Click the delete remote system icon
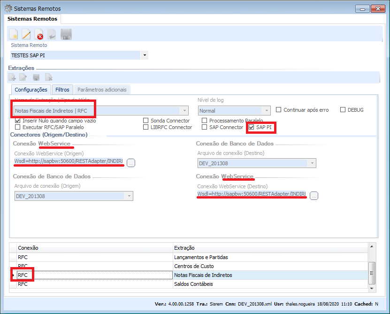Image resolution: width=390 pixels, height=314 pixels. tap(39, 34)
